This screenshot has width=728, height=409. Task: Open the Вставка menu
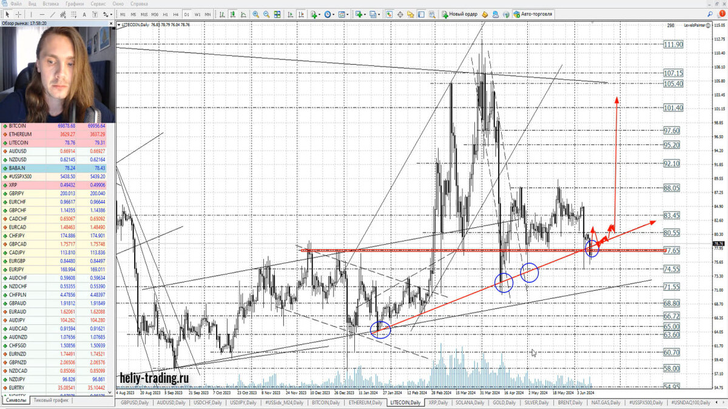[x=51, y=4]
